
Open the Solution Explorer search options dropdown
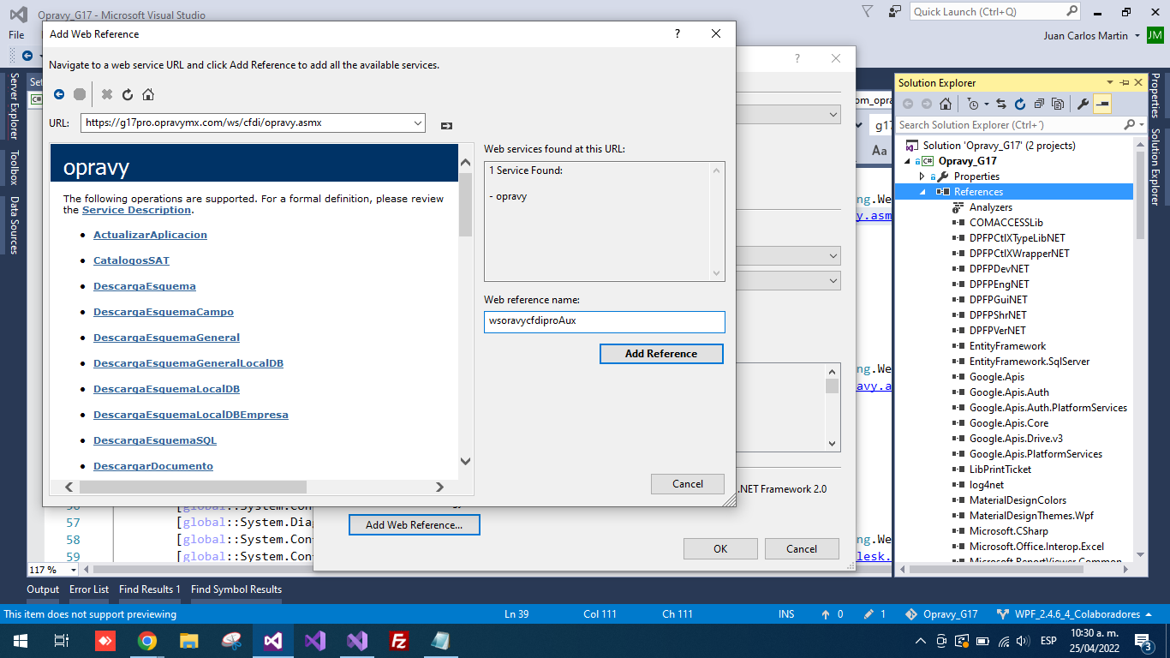[1142, 125]
